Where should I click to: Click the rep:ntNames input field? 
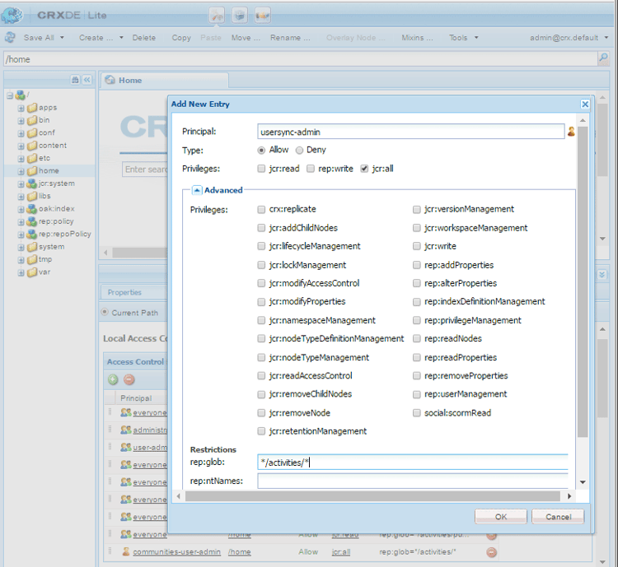tap(412, 481)
